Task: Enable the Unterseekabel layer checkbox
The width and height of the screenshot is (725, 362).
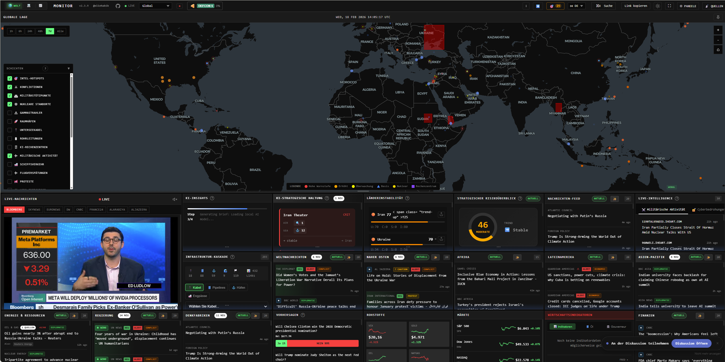Action: point(10,130)
